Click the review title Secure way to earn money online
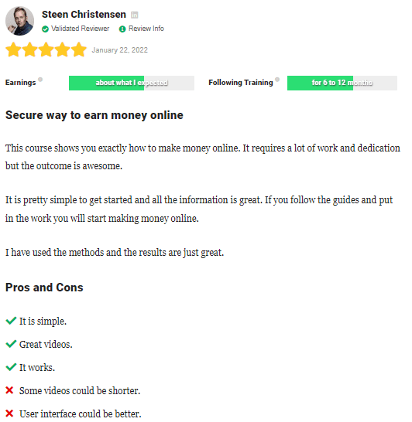The width and height of the screenshot is (412, 422). tap(94, 115)
